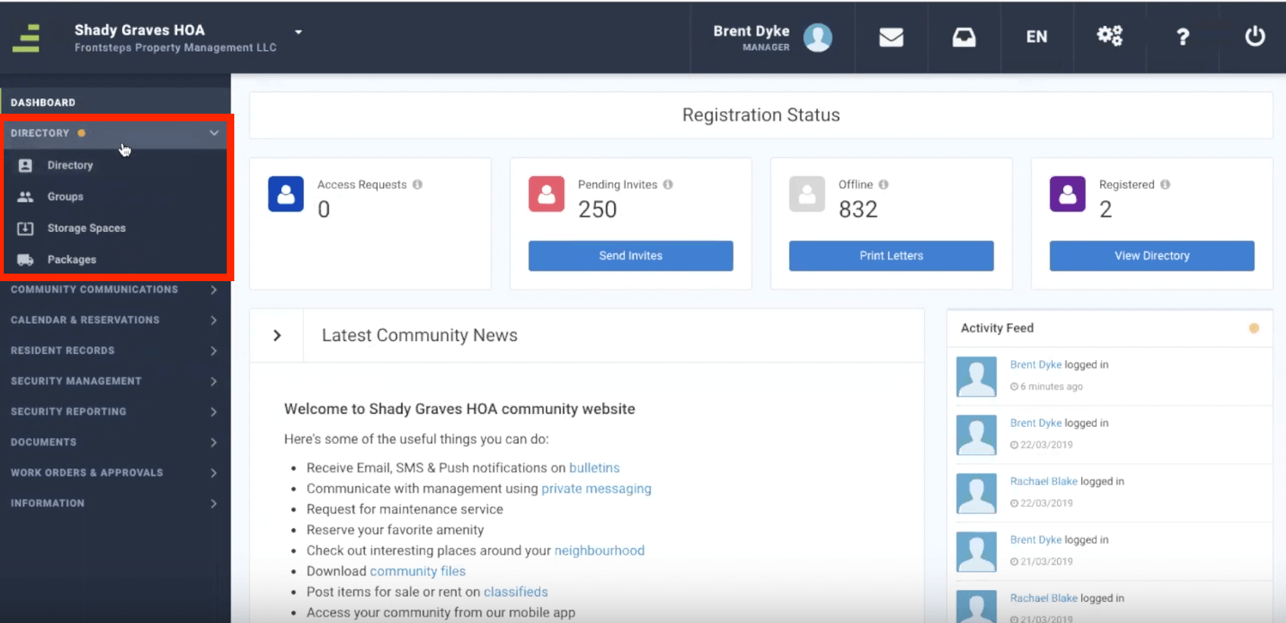Open Brent Dyke link dated 22/03/2019

pyautogui.click(x=1036, y=423)
